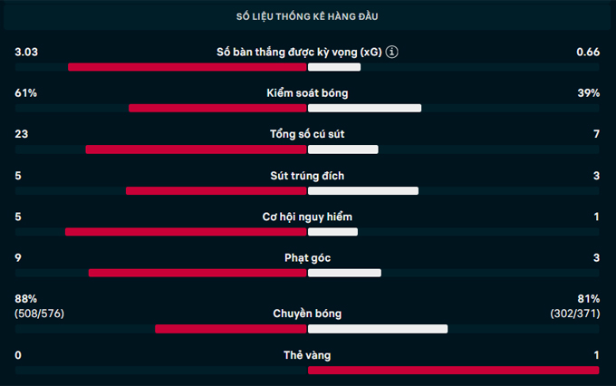Click the xG info icon
The width and height of the screenshot is (616, 386).
pyautogui.click(x=391, y=52)
